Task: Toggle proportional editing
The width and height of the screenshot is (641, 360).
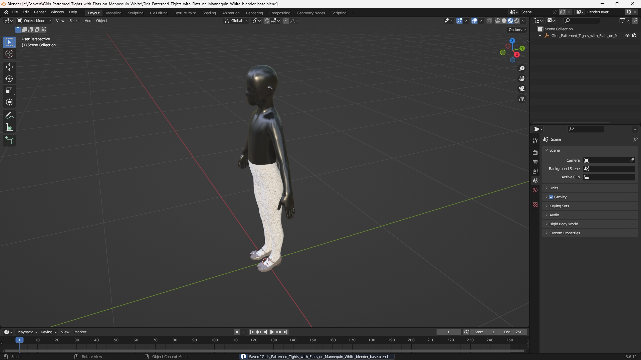Action: tap(286, 21)
